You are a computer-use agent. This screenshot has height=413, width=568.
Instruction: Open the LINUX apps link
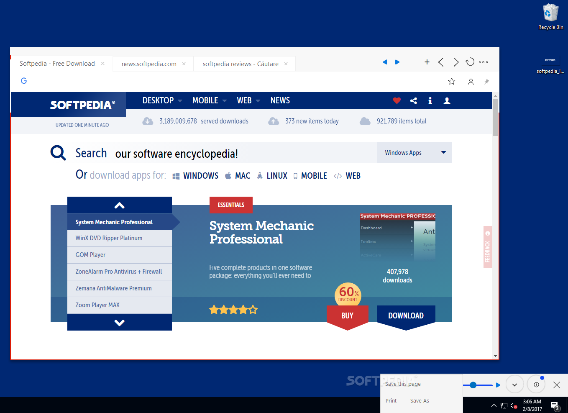coord(272,176)
